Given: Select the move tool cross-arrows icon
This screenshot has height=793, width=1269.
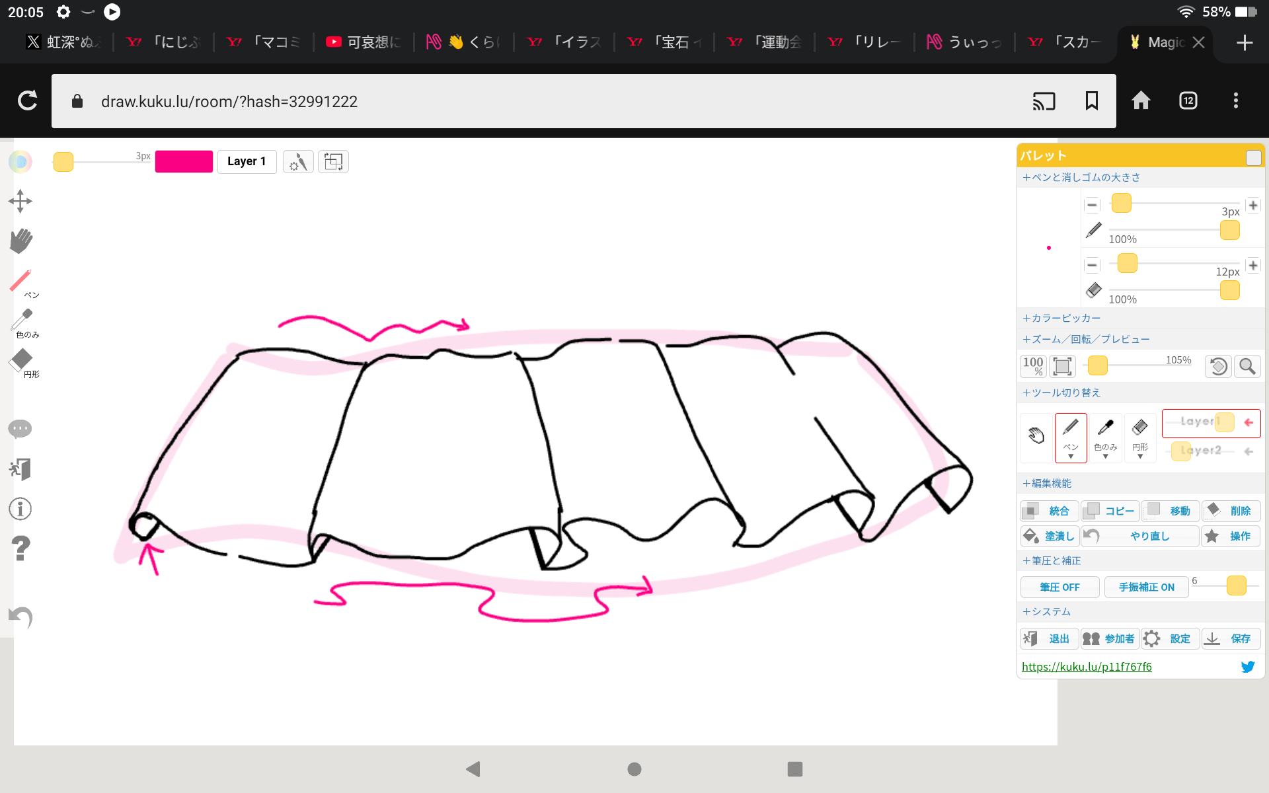Looking at the screenshot, I should pos(20,202).
